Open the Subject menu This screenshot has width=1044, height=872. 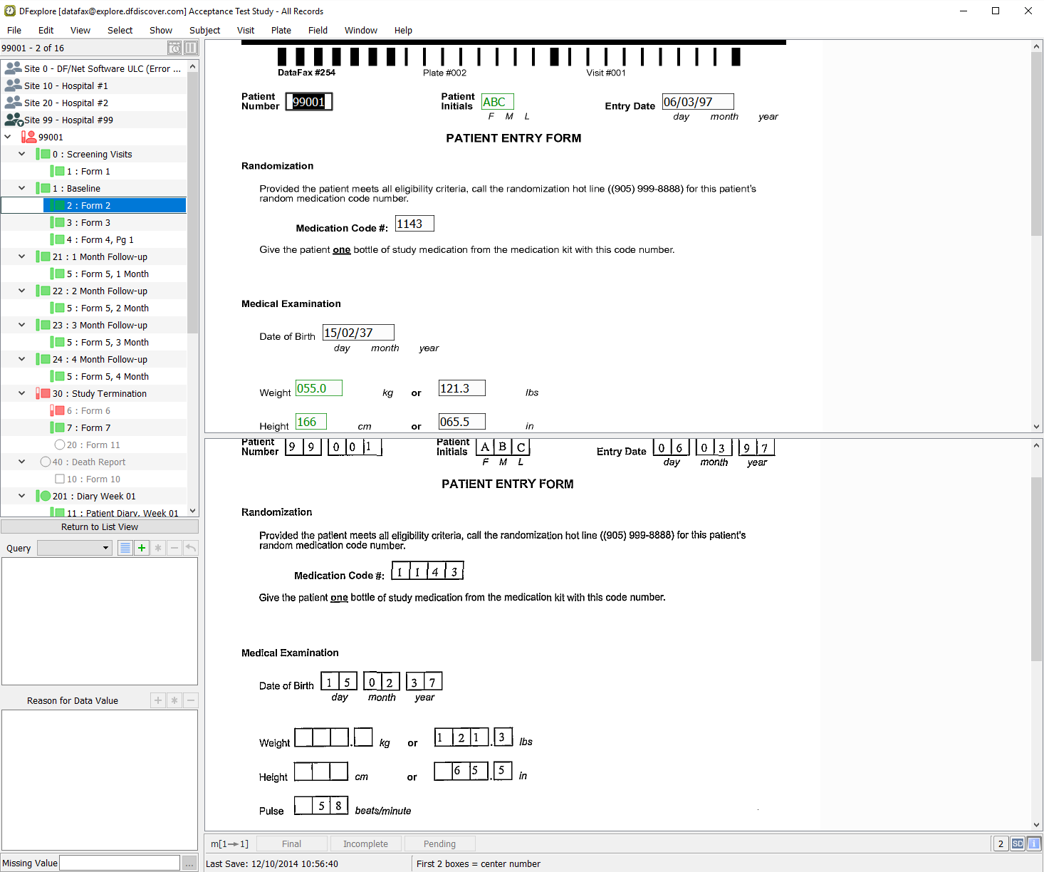(204, 30)
